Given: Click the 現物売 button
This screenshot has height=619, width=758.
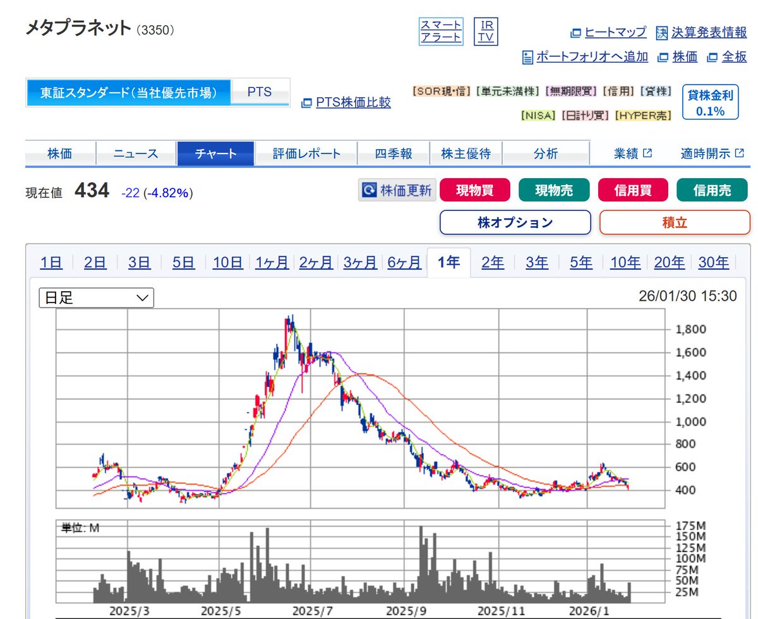Looking at the screenshot, I should click(x=554, y=190).
